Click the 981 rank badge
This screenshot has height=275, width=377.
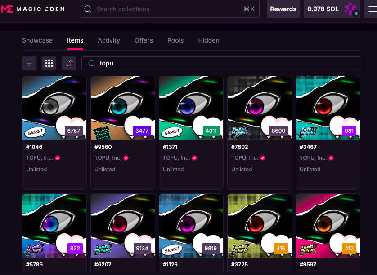pyautogui.click(x=349, y=131)
